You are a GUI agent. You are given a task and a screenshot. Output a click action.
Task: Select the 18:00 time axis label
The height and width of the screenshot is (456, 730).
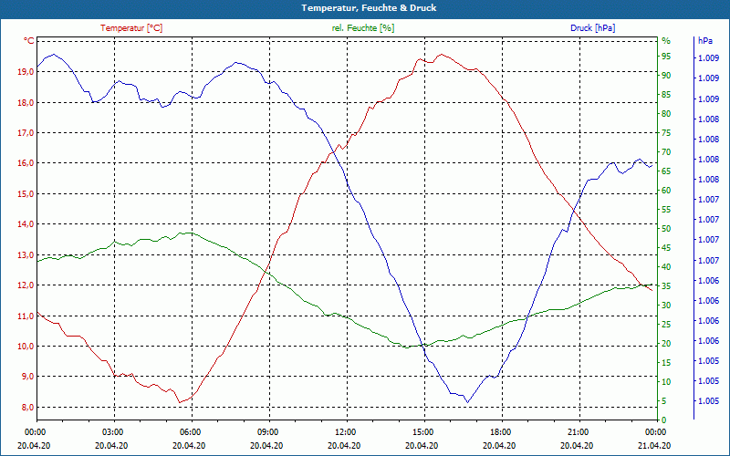tap(499, 431)
